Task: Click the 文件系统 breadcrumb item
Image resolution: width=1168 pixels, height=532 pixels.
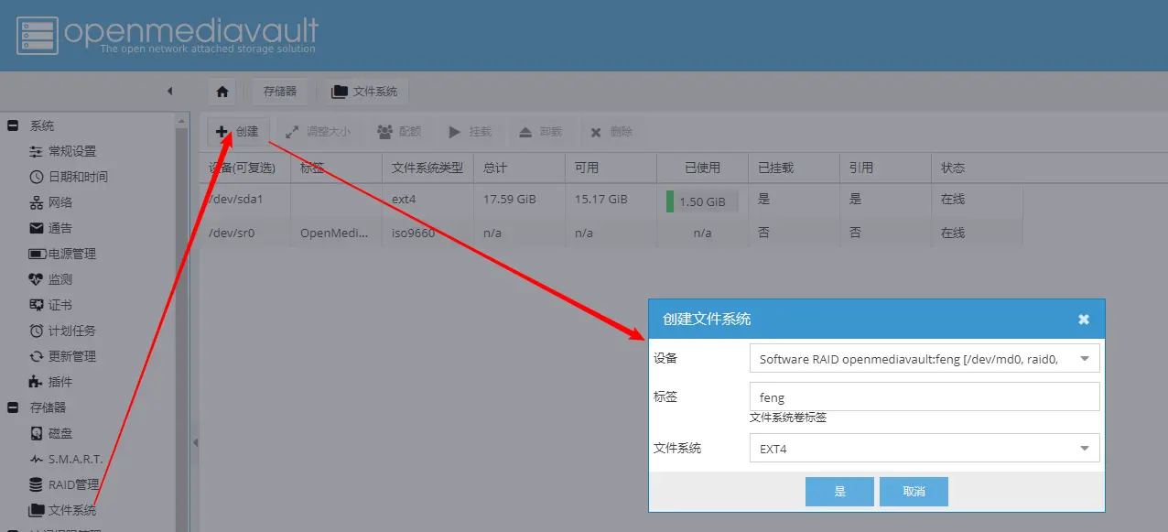Action: click(364, 92)
